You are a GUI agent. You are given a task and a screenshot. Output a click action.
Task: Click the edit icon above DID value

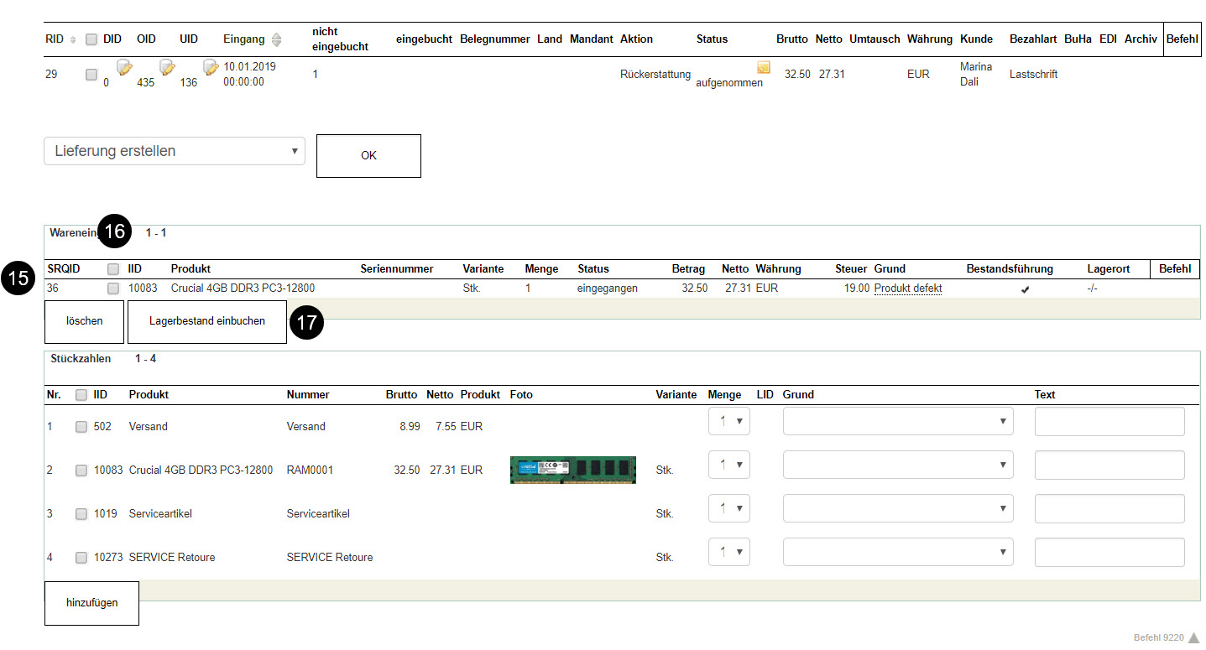pos(124,68)
